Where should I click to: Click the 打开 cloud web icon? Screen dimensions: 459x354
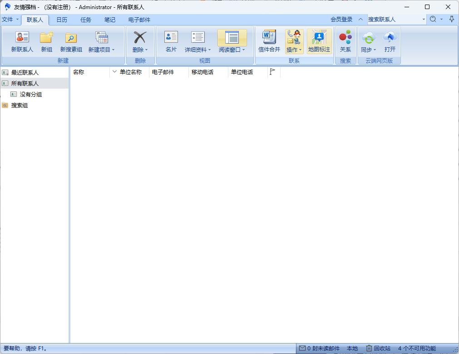(390, 37)
